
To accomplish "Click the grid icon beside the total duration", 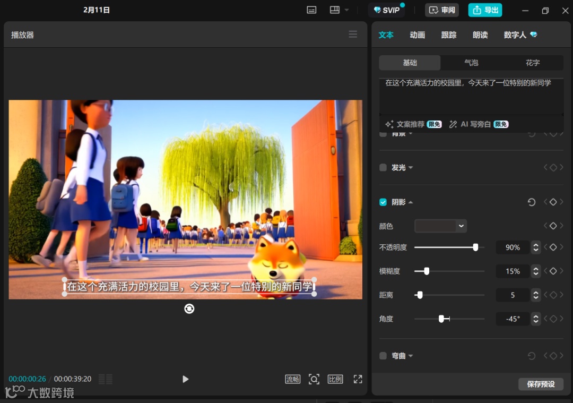I will click(x=106, y=379).
